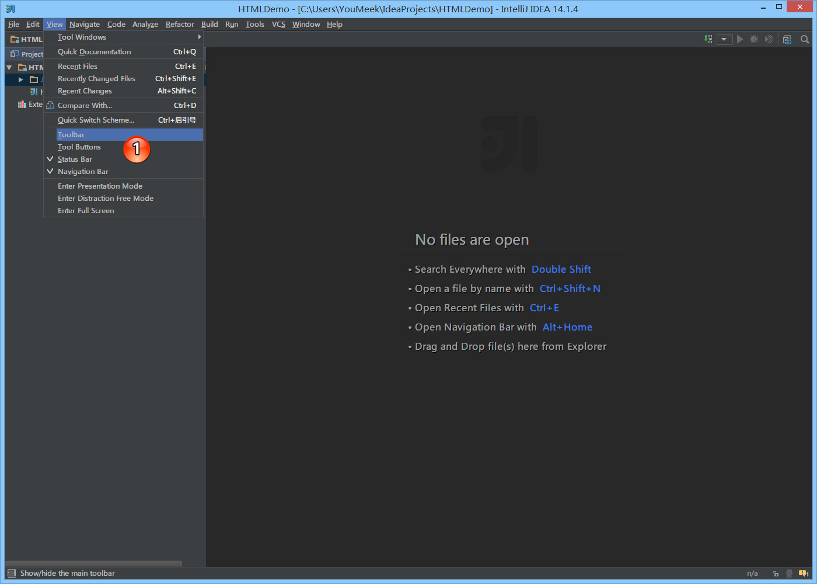Click the read-only lock icon in status bar
The image size is (817, 584).
[776, 573]
